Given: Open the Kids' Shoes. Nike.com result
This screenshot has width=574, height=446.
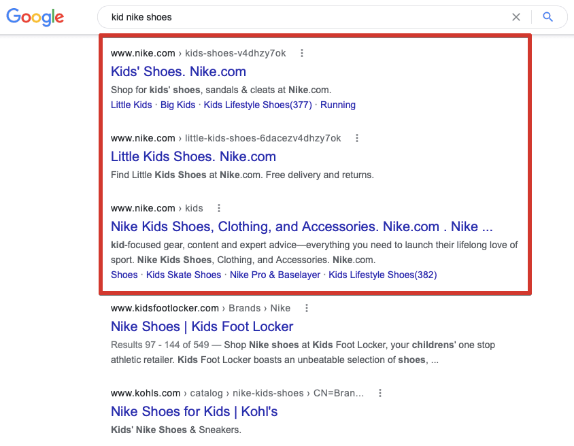Looking at the screenshot, I should tap(178, 71).
